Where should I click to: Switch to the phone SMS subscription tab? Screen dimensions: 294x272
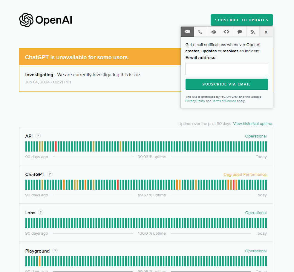point(200,32)
